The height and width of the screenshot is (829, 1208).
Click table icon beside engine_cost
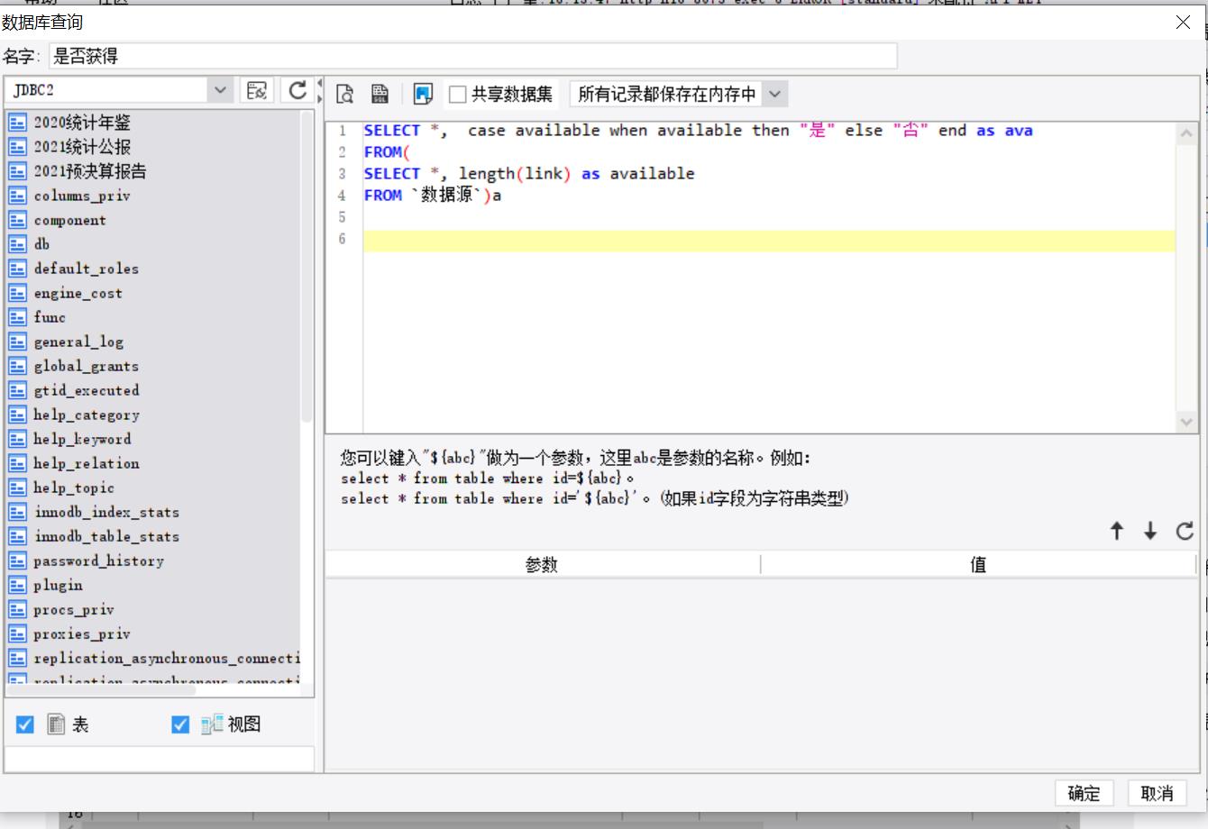pyautogui.click(x=18, y=293)
